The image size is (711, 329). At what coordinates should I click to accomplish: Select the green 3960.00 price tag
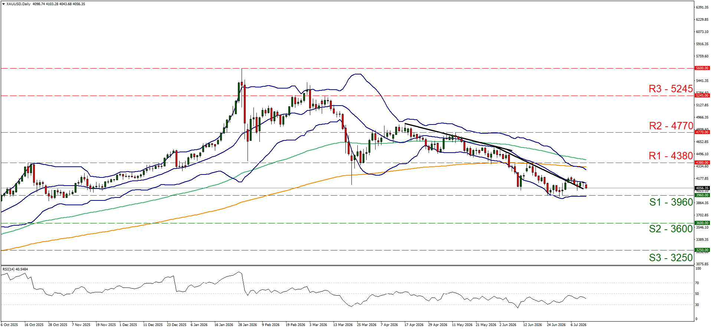pos(702,195)
